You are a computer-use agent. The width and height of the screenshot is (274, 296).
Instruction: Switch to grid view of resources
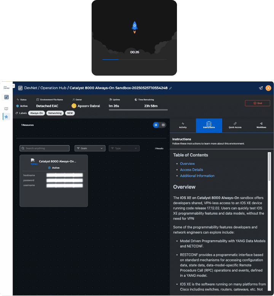tap(156, 125)
